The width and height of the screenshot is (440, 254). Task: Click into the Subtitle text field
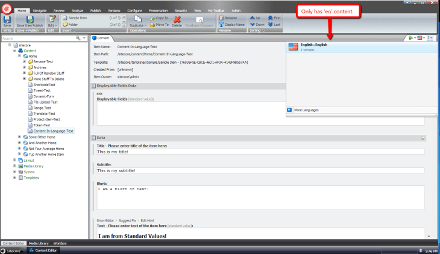click(x=259, y=170)
